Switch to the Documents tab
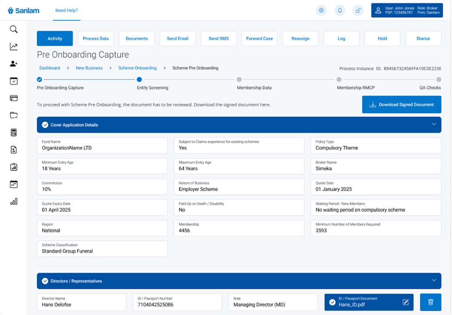Viewport: 452px width, 315px height. pos(137,38)
